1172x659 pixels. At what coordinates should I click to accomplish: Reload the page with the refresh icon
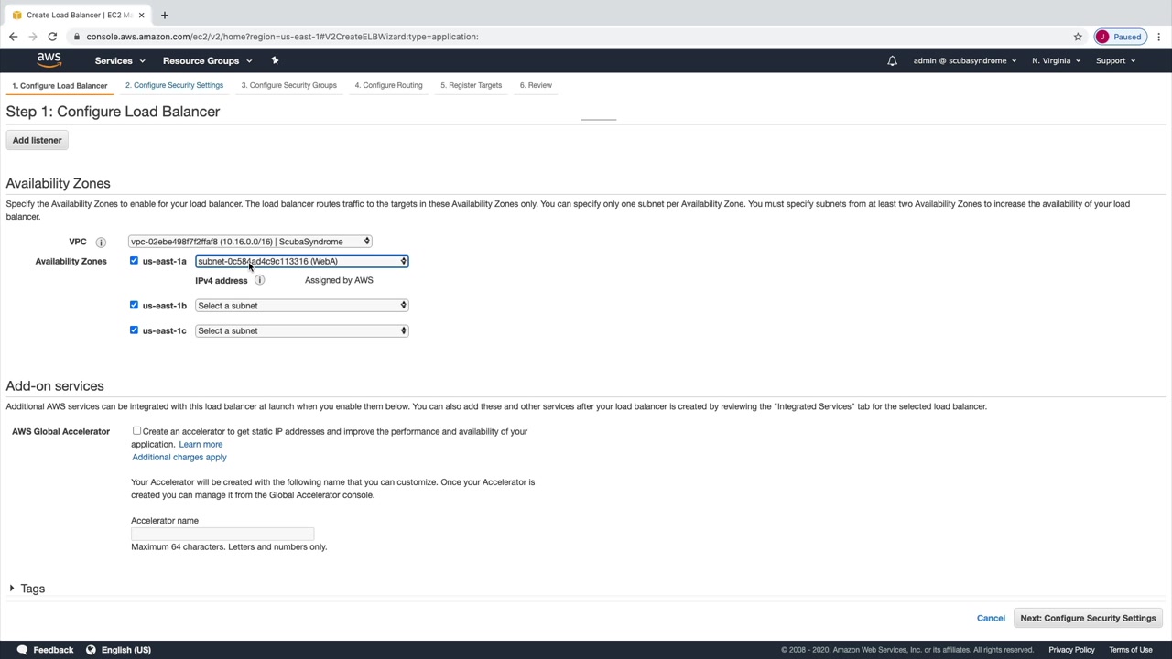[52, 37]
